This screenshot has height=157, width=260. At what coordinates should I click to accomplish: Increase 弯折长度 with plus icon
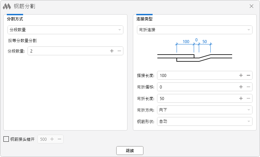click(241, 98)
